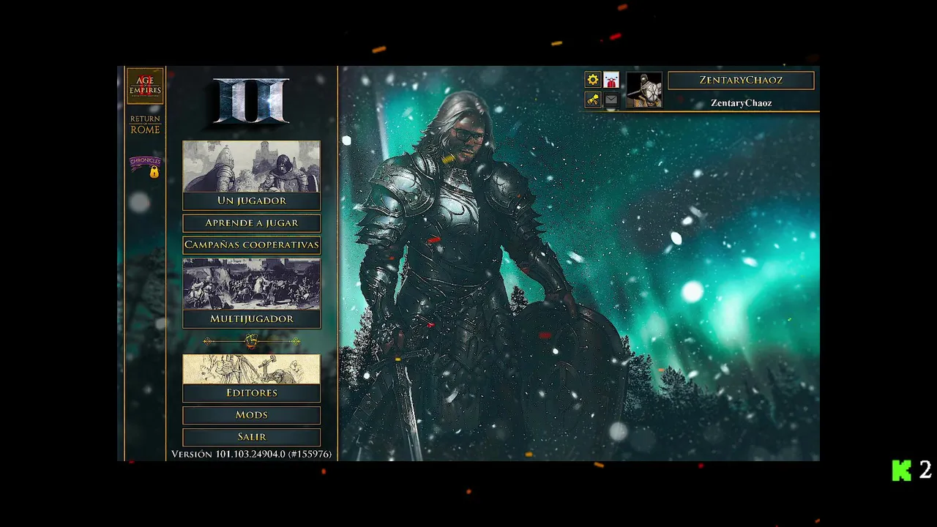Open the Mods menu
The height and width of the screenshot is (527, 937).
coord(251,415)
